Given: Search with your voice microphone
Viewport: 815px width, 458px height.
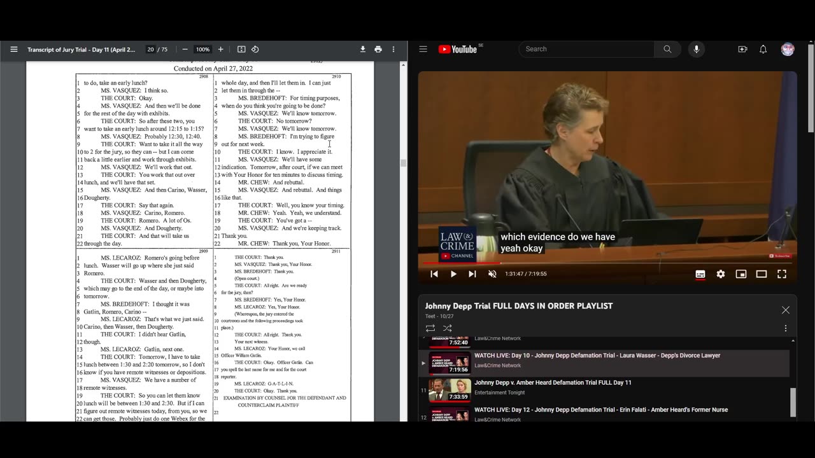Looking at the screenshot, I should tap(696, 49).
